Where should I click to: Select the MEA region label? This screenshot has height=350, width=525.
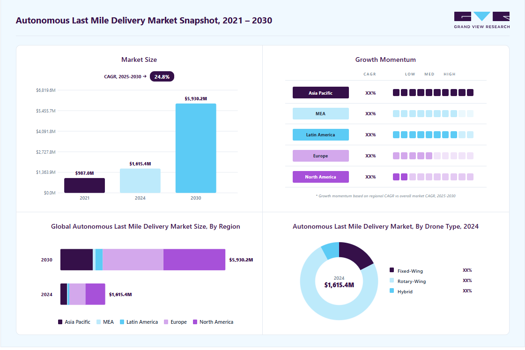pyautogui.click(x=320, y=113)
